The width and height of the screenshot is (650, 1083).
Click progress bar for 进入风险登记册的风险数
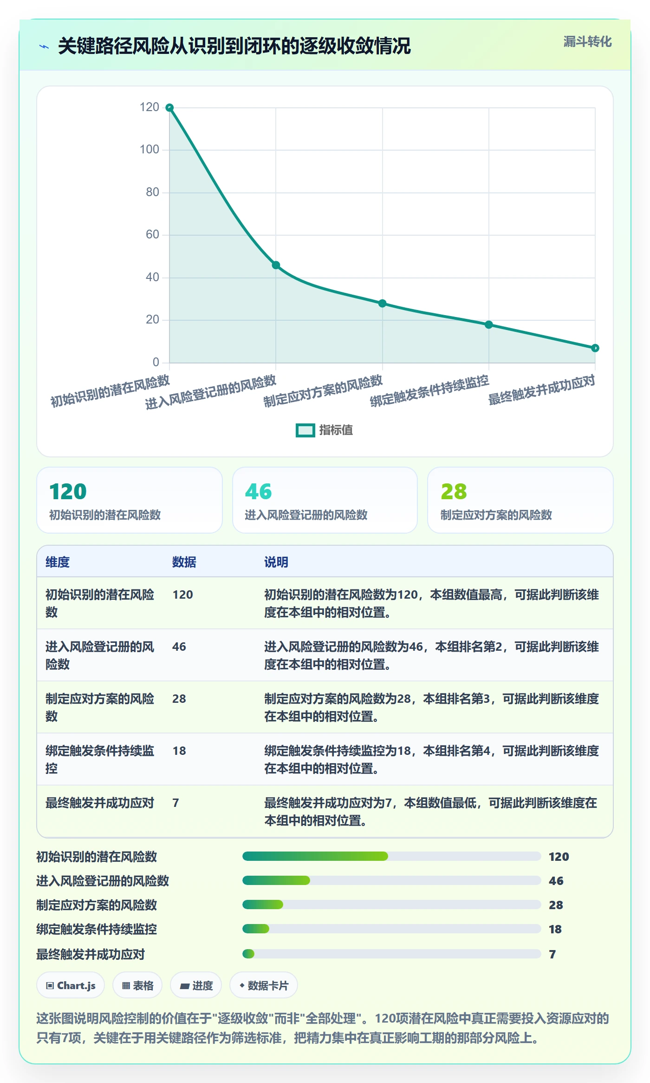coord(392,880)
